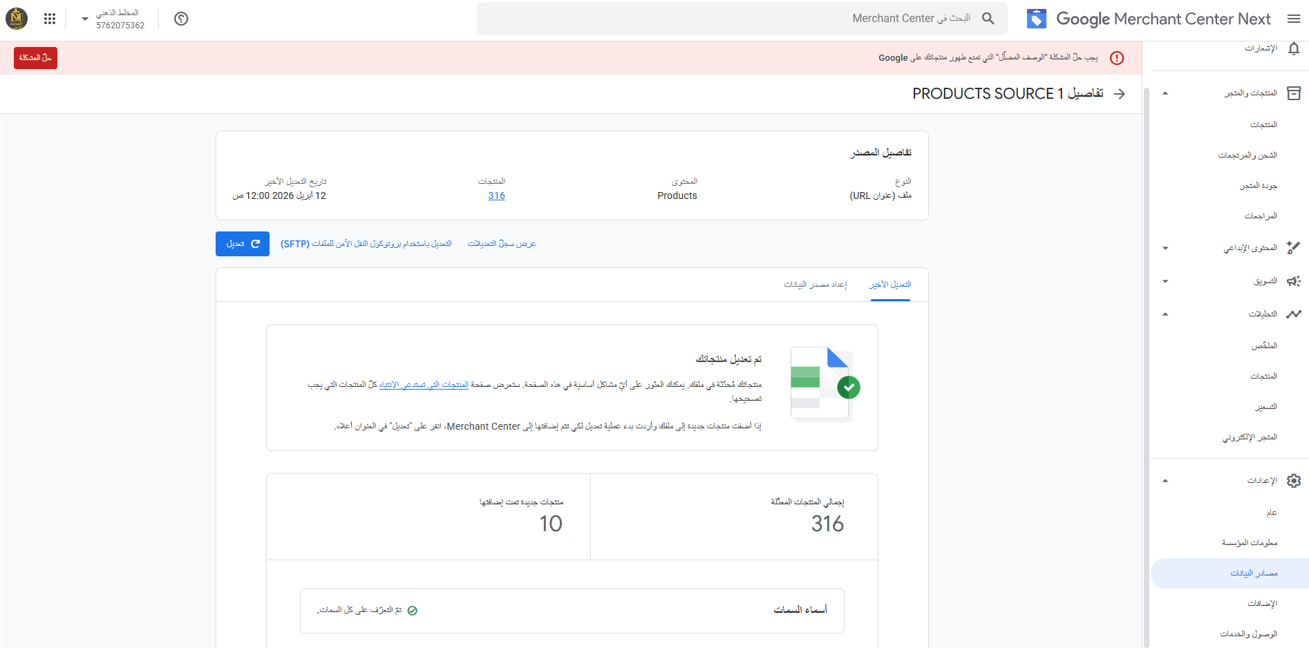The image size is (1309, 648).
Task: Click the settings gear icon
Action: [1294, 481]
